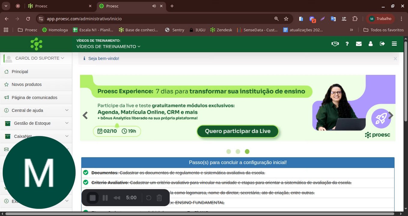Viewport: 408px width, 216px height.
Task: Open Página de comunicados in sidebar
Action: pyautogui.click(x=36, y=97)
